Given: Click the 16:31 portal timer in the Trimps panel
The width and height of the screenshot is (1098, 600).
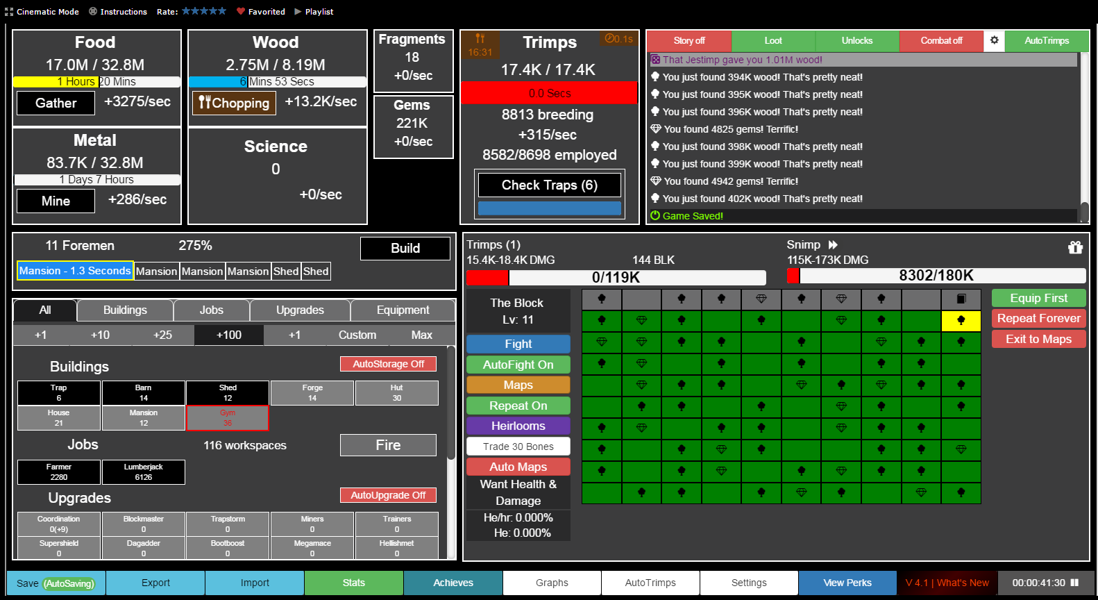Looking at the screenshot, I should [480, 45].
